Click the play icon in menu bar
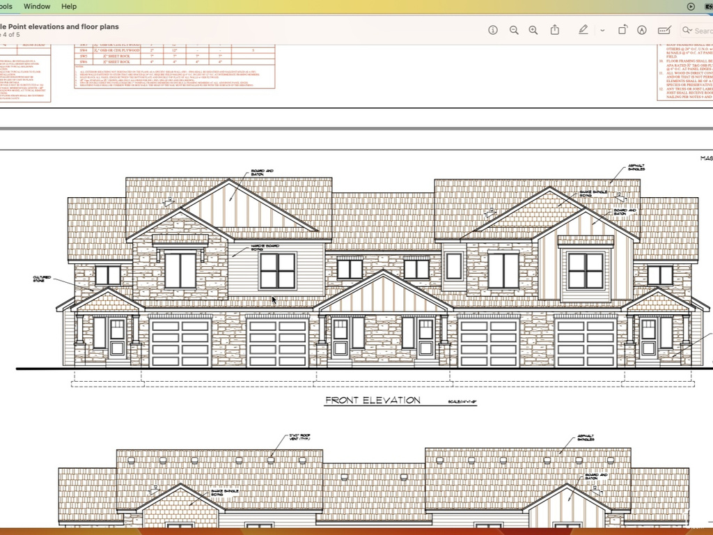This screenshot has width=713, height=535. pyautogui.click(x=691, y=6)
